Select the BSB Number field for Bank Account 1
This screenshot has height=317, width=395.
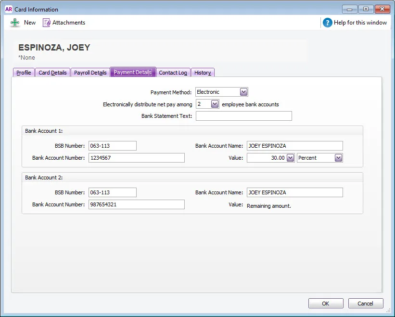point(112,145)
